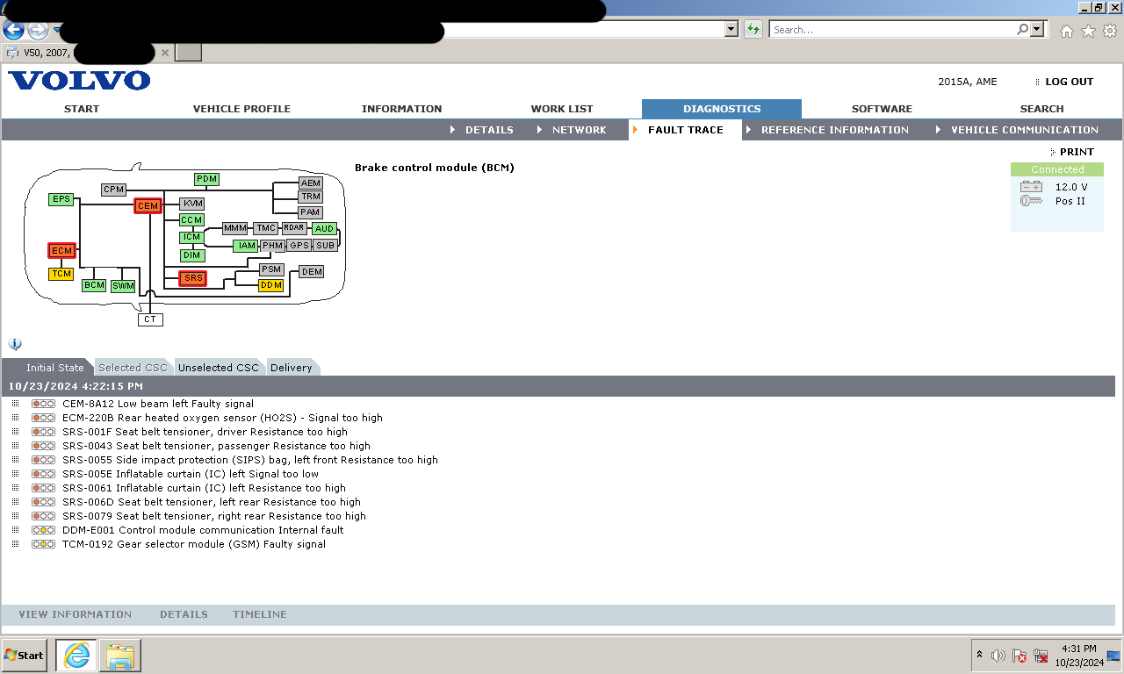Viewport: 1124px width, 674px height.
Task: Click the PRINT button
Action: pos(1076,152)
